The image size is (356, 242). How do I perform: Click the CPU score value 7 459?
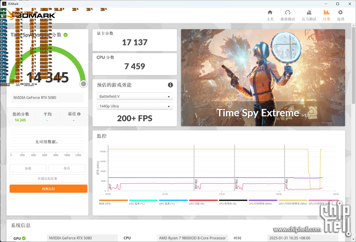135,66
